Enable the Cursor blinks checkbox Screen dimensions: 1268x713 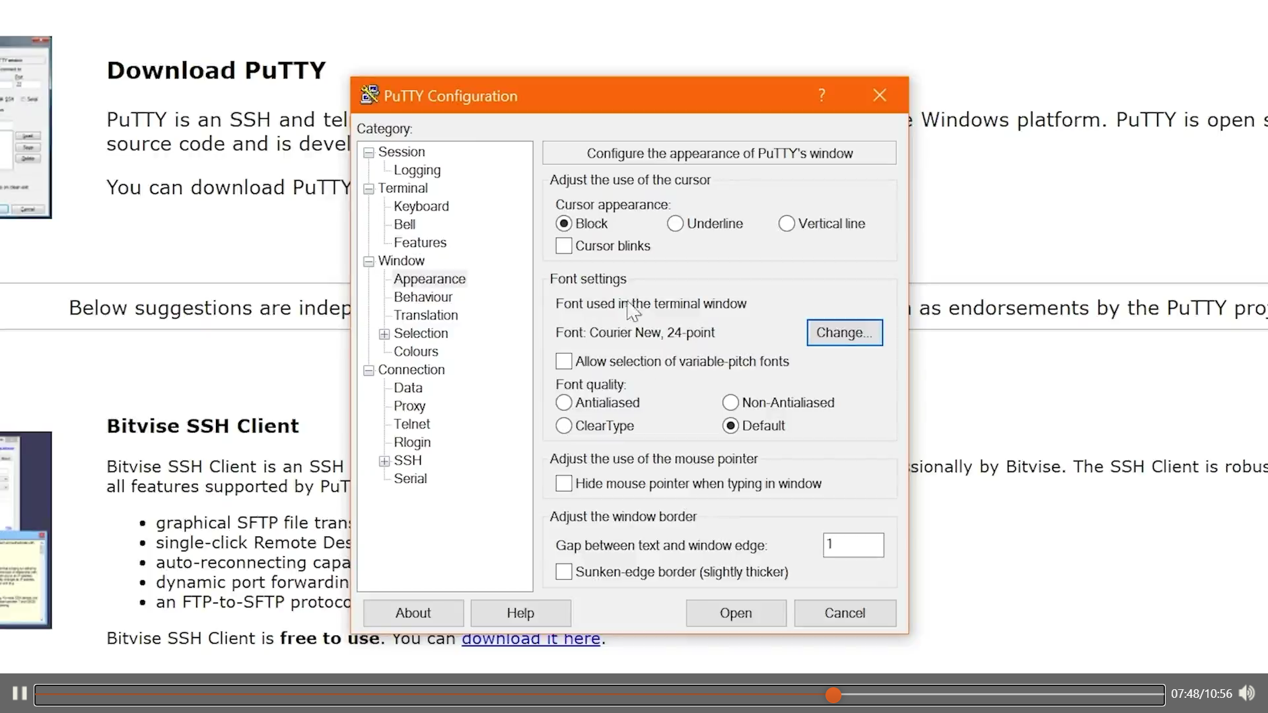point(563,246)
